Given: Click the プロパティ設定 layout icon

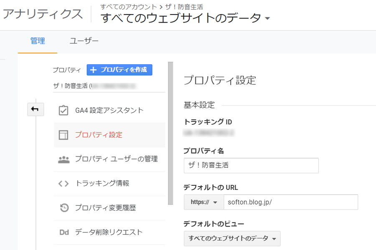Looking at the screenshot, I should 64,135.
